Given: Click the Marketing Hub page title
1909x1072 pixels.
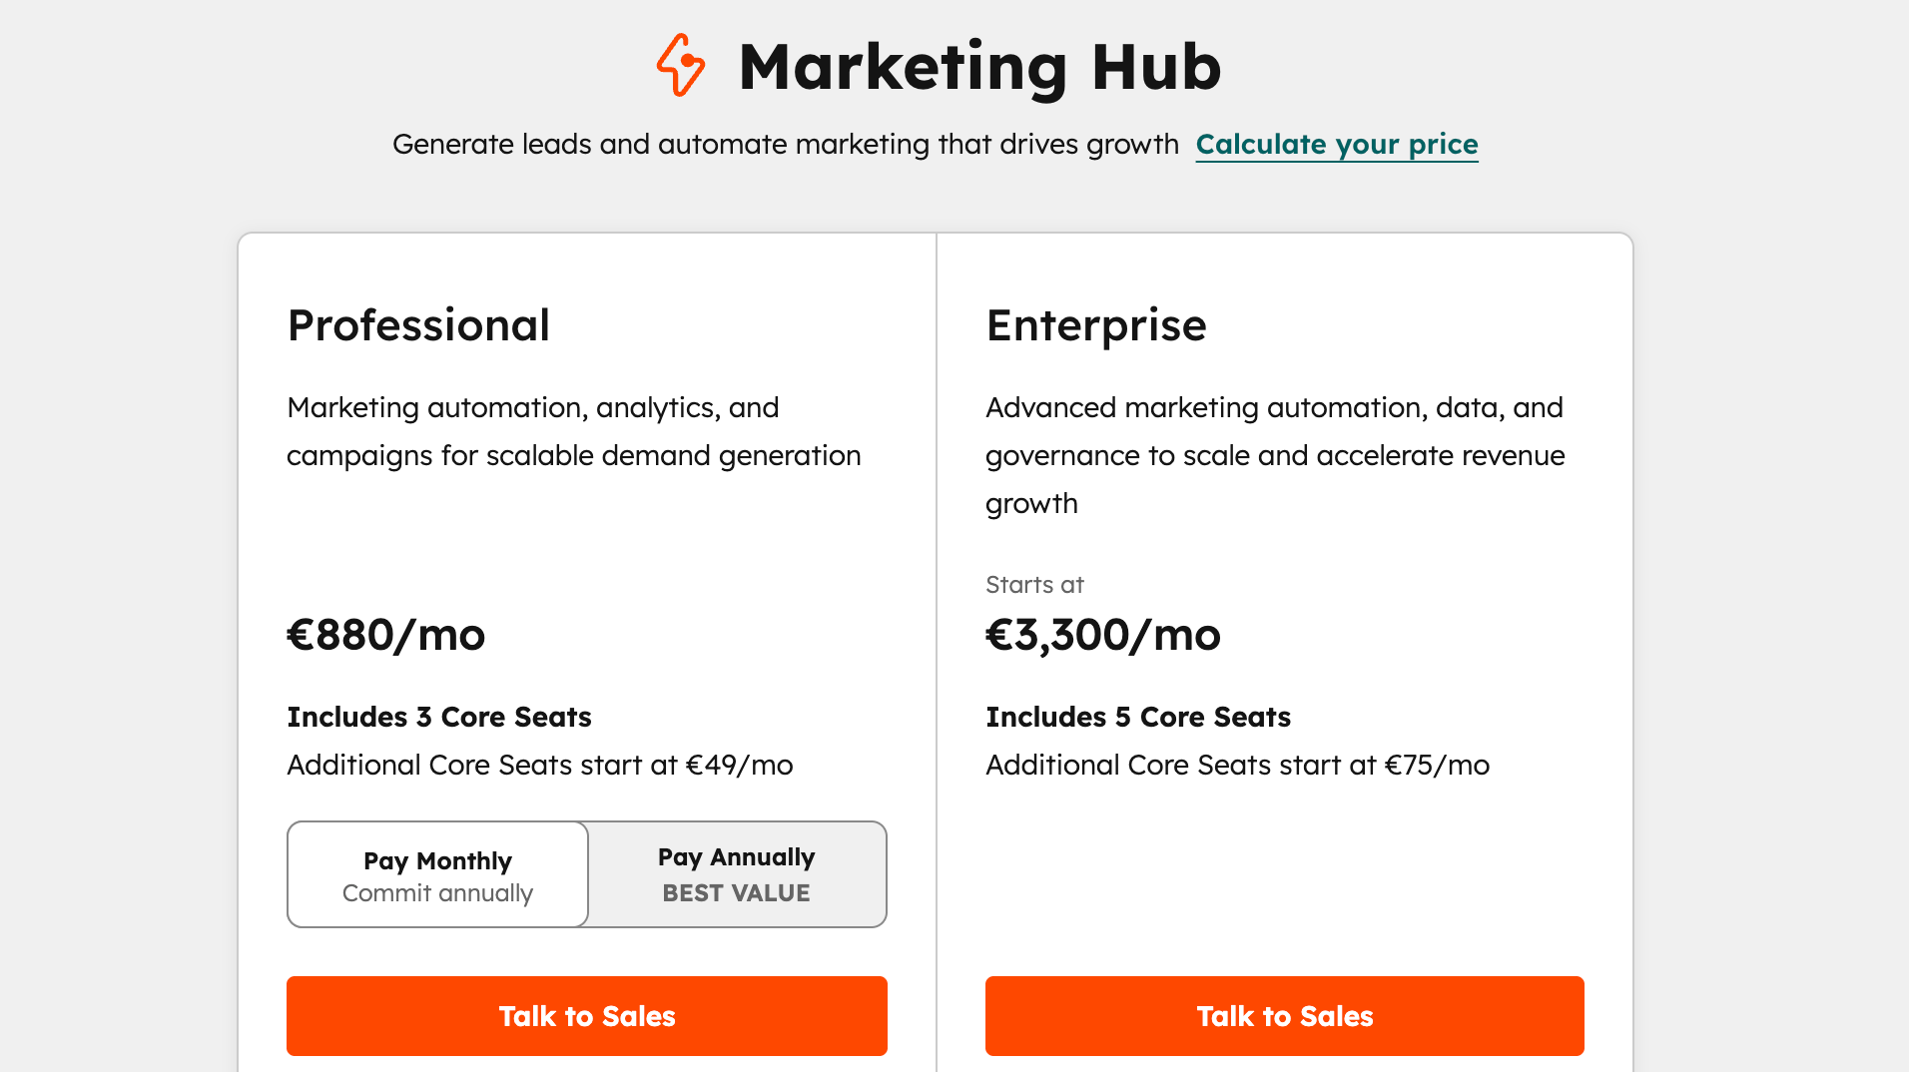Looking at the screenshot, I should [x=979, y=67].
